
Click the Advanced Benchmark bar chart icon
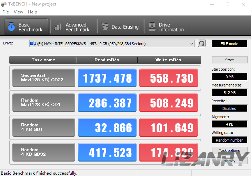[x=58, y=27]
